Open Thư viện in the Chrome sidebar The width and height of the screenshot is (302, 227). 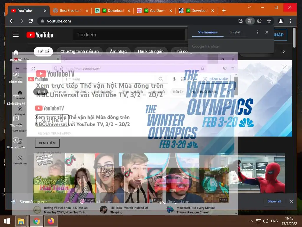coord(16,121)
